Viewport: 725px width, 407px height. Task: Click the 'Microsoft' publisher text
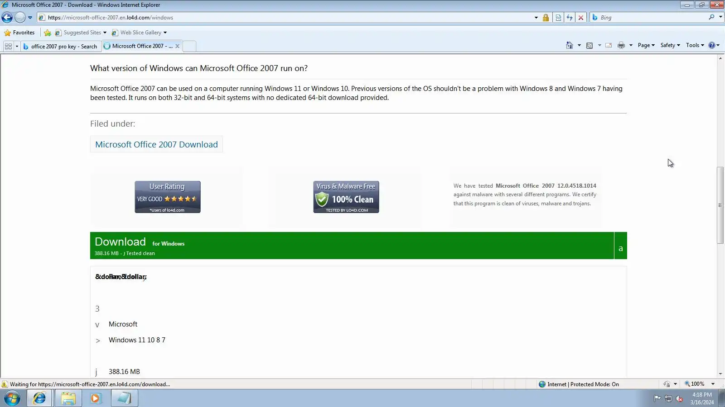(123, 324)
